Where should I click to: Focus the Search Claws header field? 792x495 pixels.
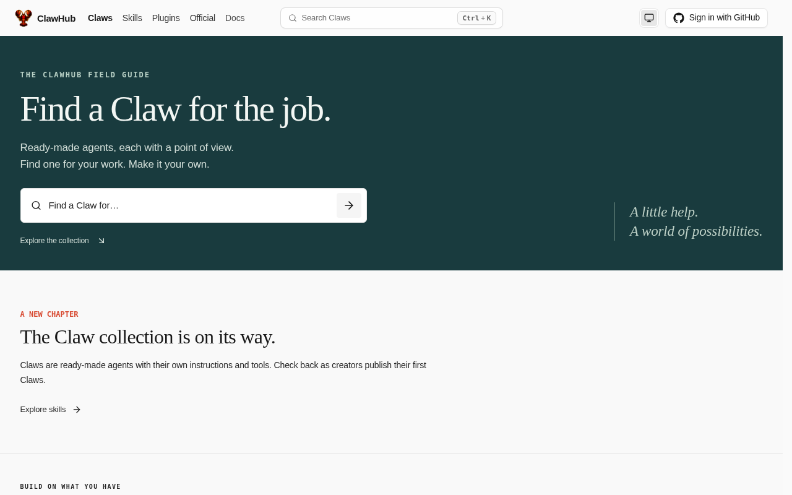(392, 18)
